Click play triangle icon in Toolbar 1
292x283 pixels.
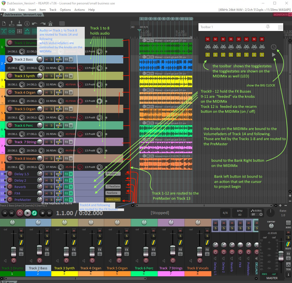pyautogui.click(x=273, y=55)
